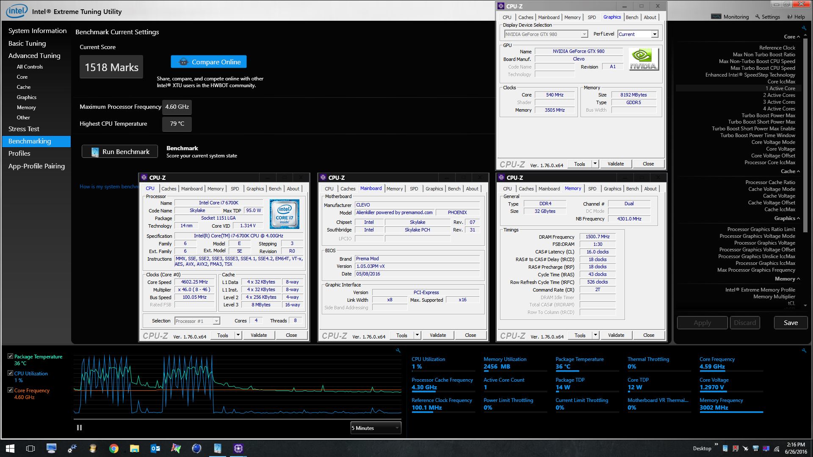Open Stress Test in XTU sidebar
This screenshot has width=813, height=457.
tap(24, 129)
